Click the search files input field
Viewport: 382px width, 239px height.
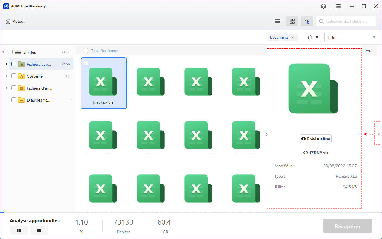pos(346,21)
